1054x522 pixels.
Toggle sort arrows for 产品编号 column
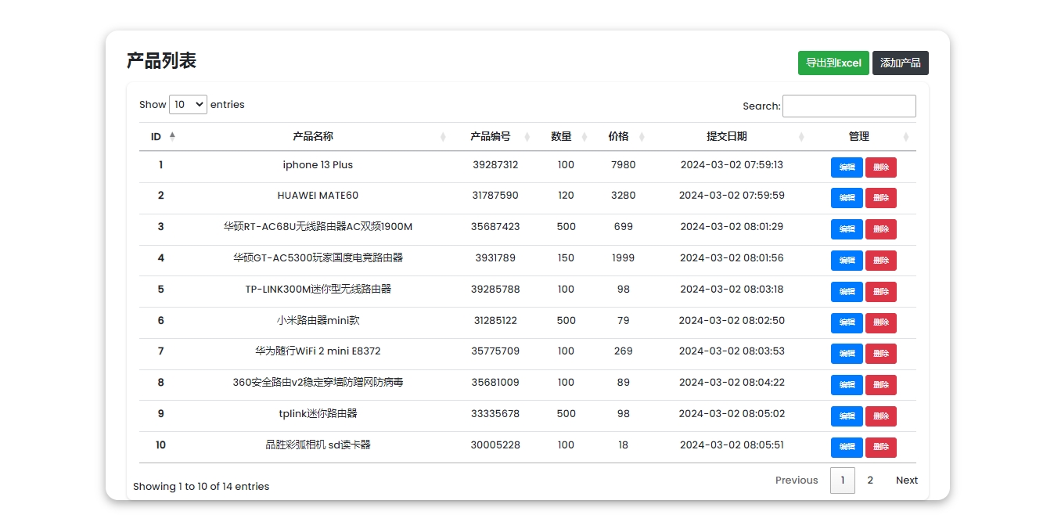click(x=527, y=137)
